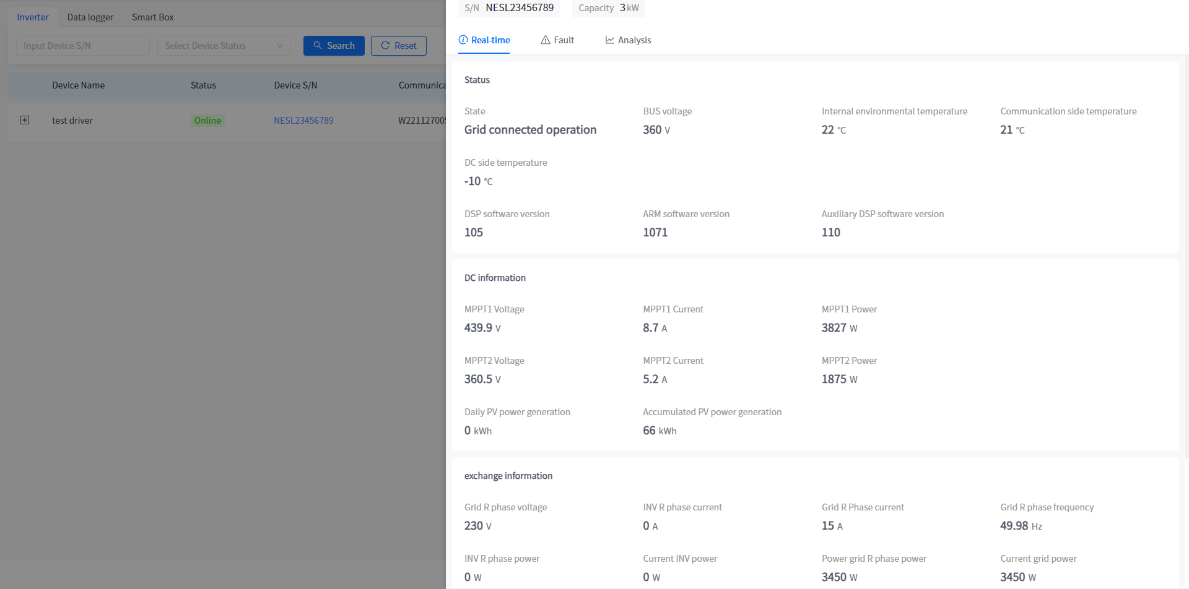The width and height of the screenshot is (1189, 589).
Task: Click the green Online status badge
Action: click(x=207, y=121)
